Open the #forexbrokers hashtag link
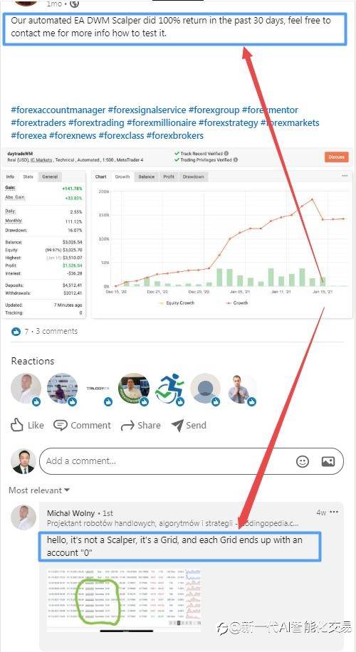This screenshot has height=652, width=356. (x=175, y=135)
